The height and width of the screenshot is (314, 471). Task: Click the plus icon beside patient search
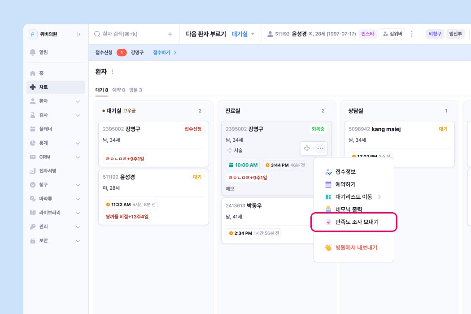[170, 34]
